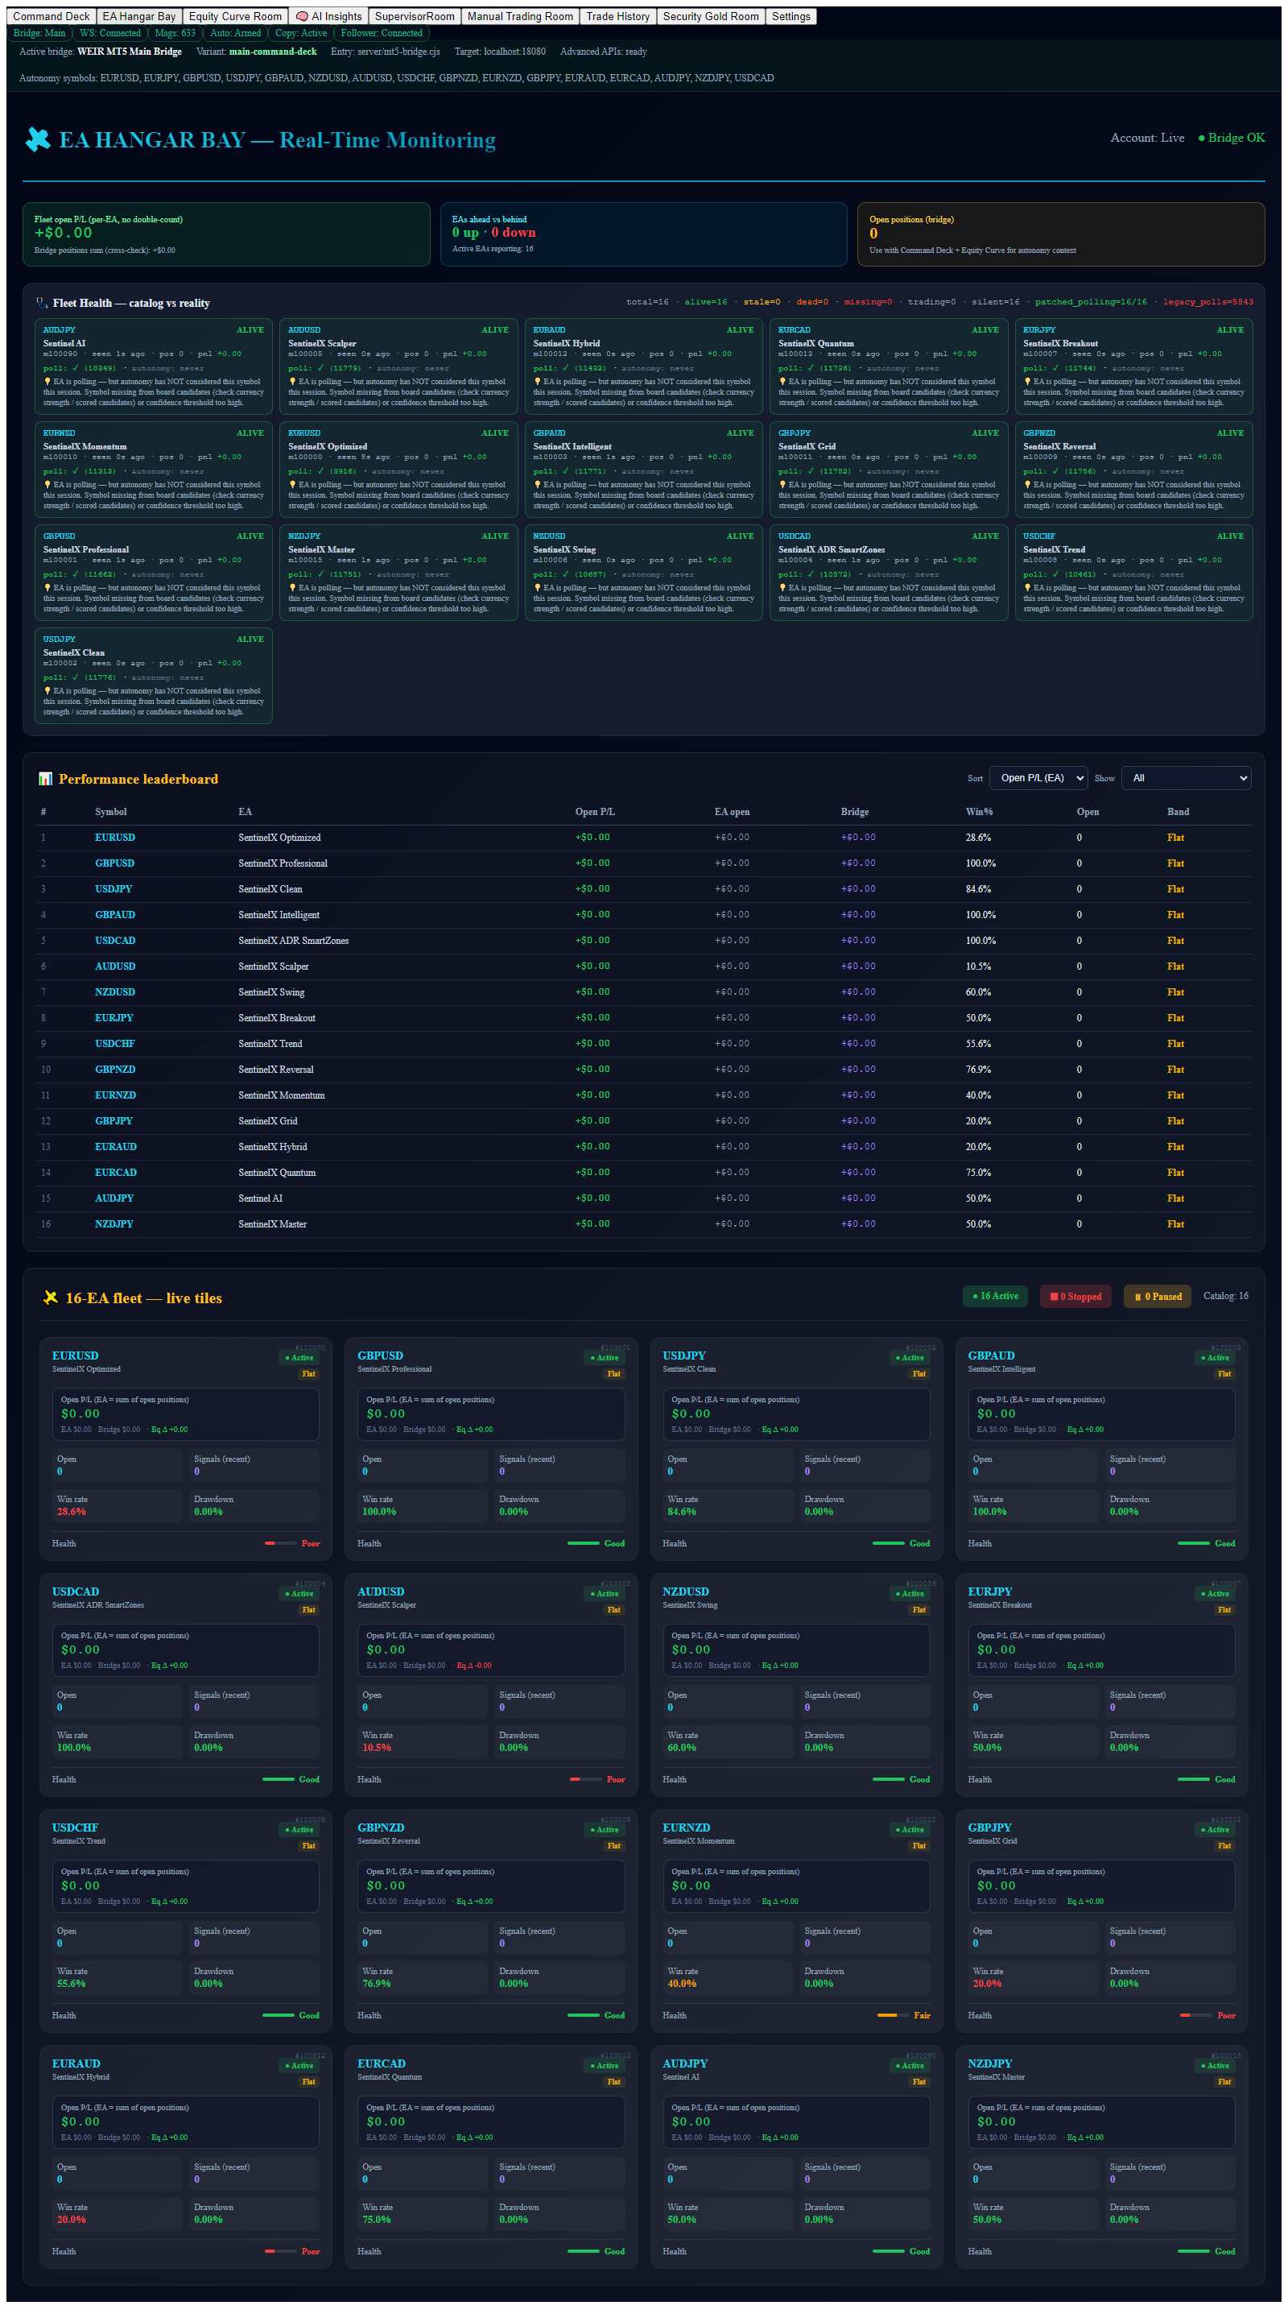Click the Active badge on the USDJPY tile
This screenshot has height=2318, width=1288.
[910, 1358]
